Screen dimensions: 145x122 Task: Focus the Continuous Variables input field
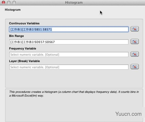coord(69,29)
